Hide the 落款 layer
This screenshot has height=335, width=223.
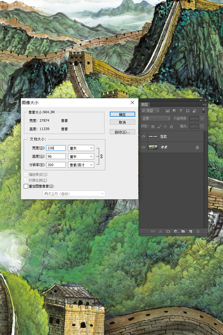[143, 137]
